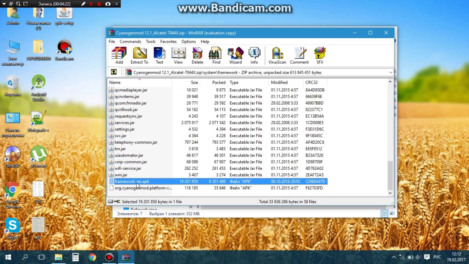Image resolution: width=469 pixels, height=264 pixels.
Task: Select services.jar in the list
Action: [218, 123]
